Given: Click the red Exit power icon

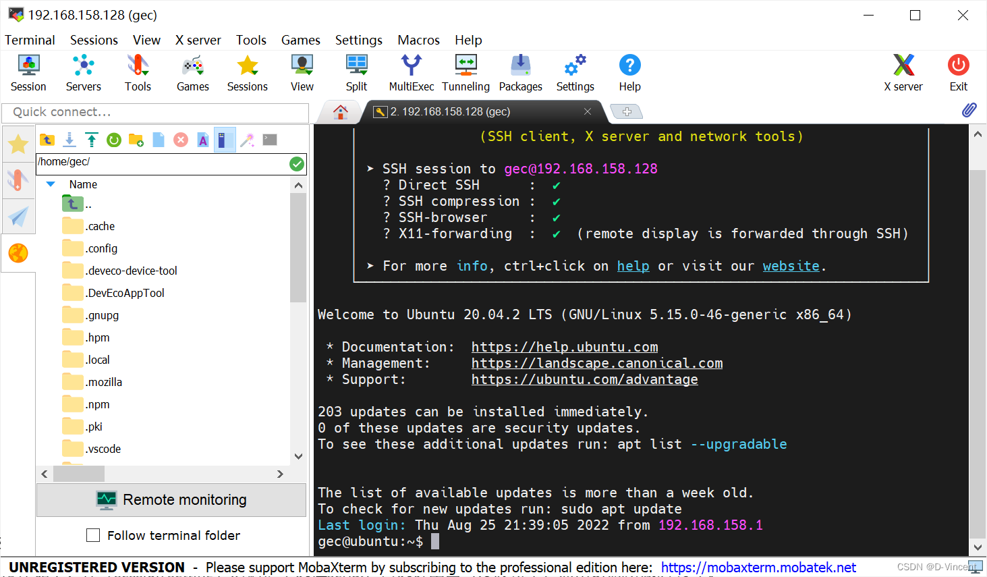Looking at the screenshot, I should (959, 73).
